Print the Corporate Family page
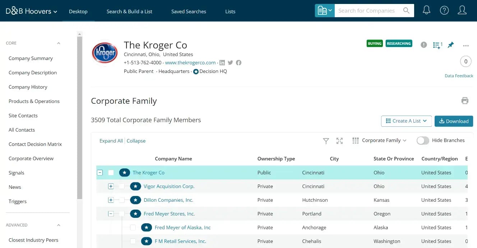The image size is (477, 248). click(x=465, y=101)
